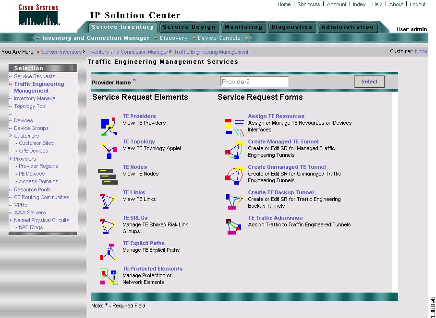Open the Assign TE Resources link
The width and height of the screenshot is (436, 318).
(276, 116)
